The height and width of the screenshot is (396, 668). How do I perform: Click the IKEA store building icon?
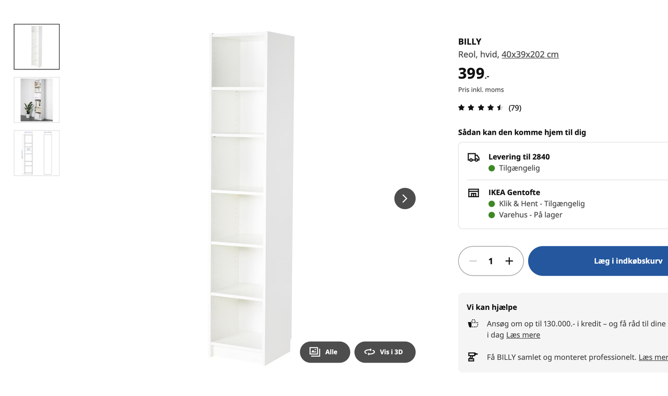click(473, 192)
